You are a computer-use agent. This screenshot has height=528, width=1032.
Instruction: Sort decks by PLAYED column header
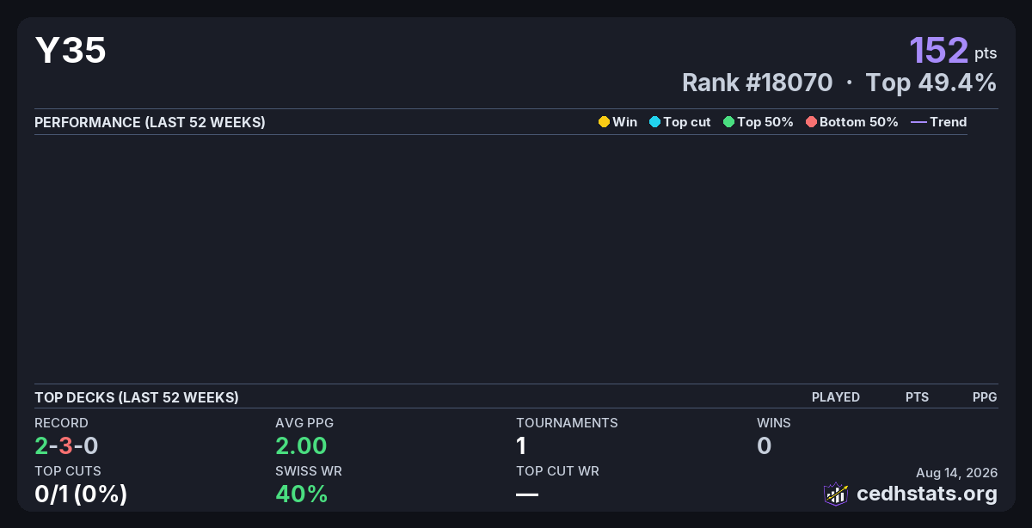[836, 397]
